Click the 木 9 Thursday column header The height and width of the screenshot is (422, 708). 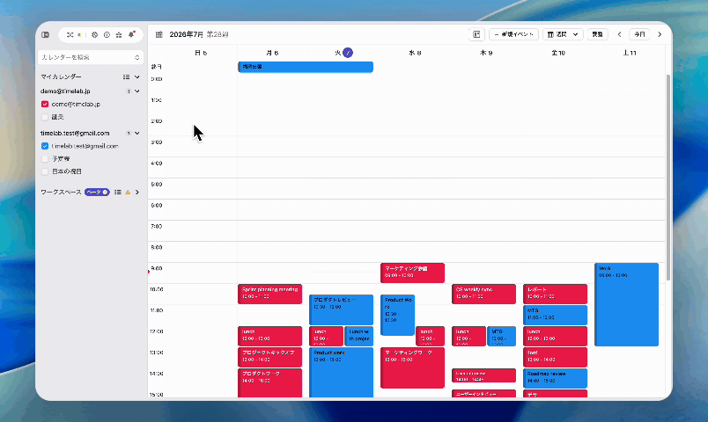[486, 53]
